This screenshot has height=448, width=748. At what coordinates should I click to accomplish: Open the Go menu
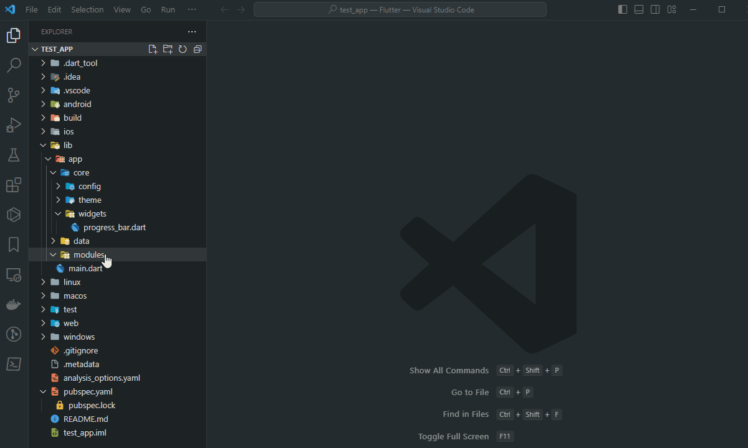click(x=146, y=9)
